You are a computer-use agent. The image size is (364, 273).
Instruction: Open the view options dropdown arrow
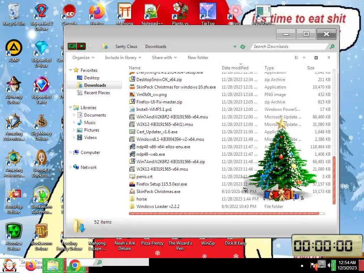click(304, 58)
